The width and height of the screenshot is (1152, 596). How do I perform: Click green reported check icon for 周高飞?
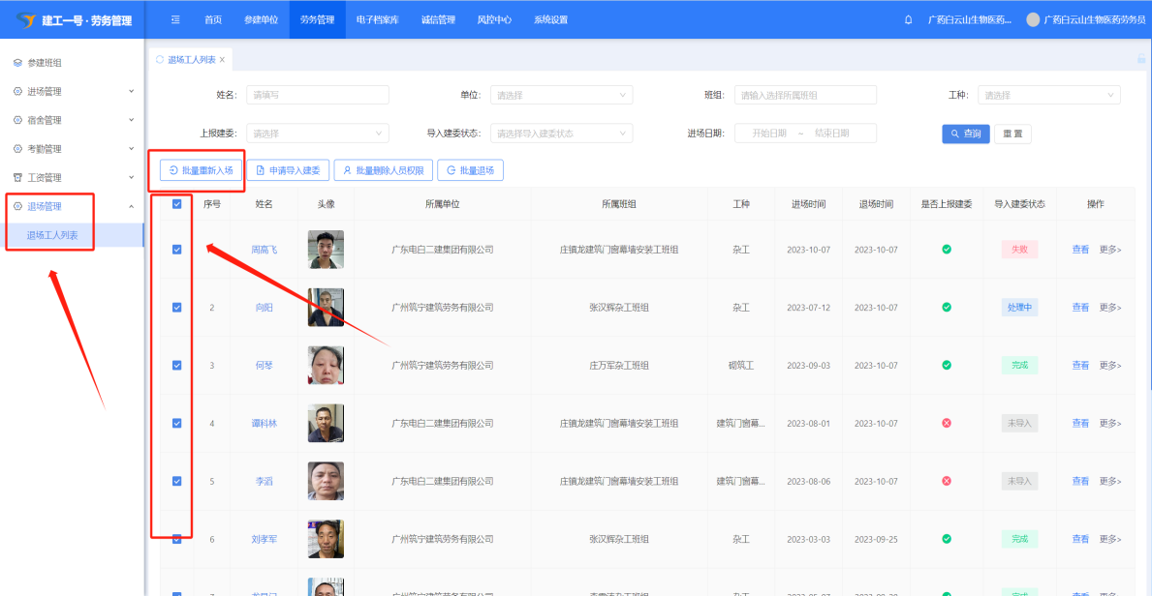[x=947, y=250]
